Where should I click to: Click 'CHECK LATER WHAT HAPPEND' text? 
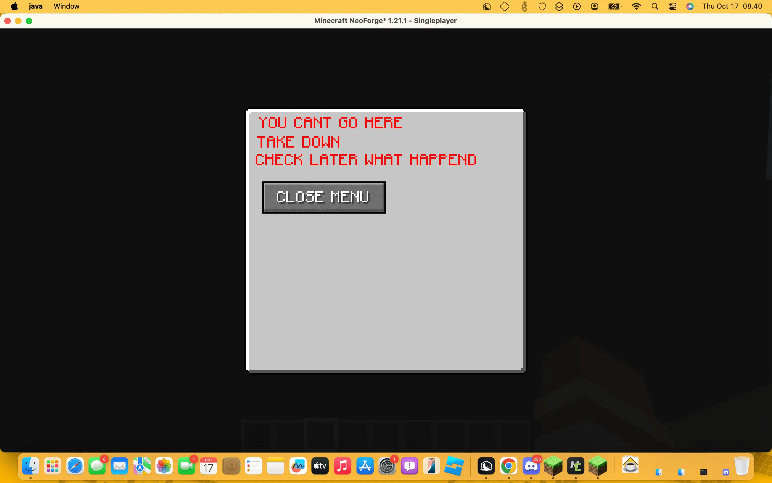click(x=366, y=160)
